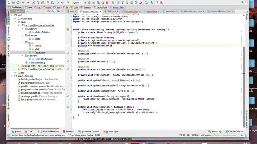
Task: Expand the manifests folder
Action: 15,19
